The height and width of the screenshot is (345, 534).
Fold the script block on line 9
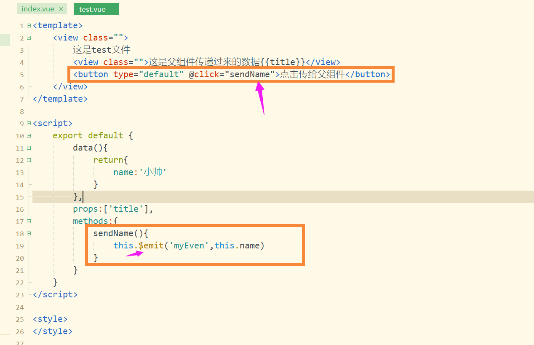click(x=29, y=124)
